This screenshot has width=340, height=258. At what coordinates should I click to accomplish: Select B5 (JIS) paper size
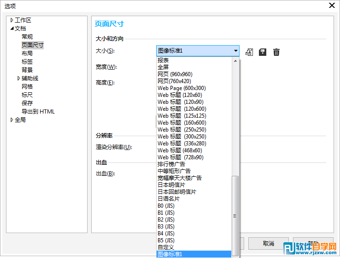coord(194,240)
